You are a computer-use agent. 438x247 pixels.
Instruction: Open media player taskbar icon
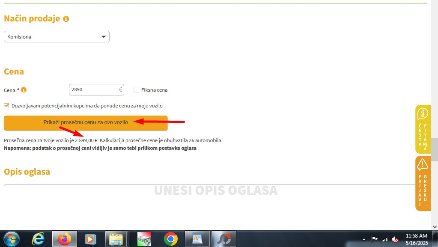[90, 239]
